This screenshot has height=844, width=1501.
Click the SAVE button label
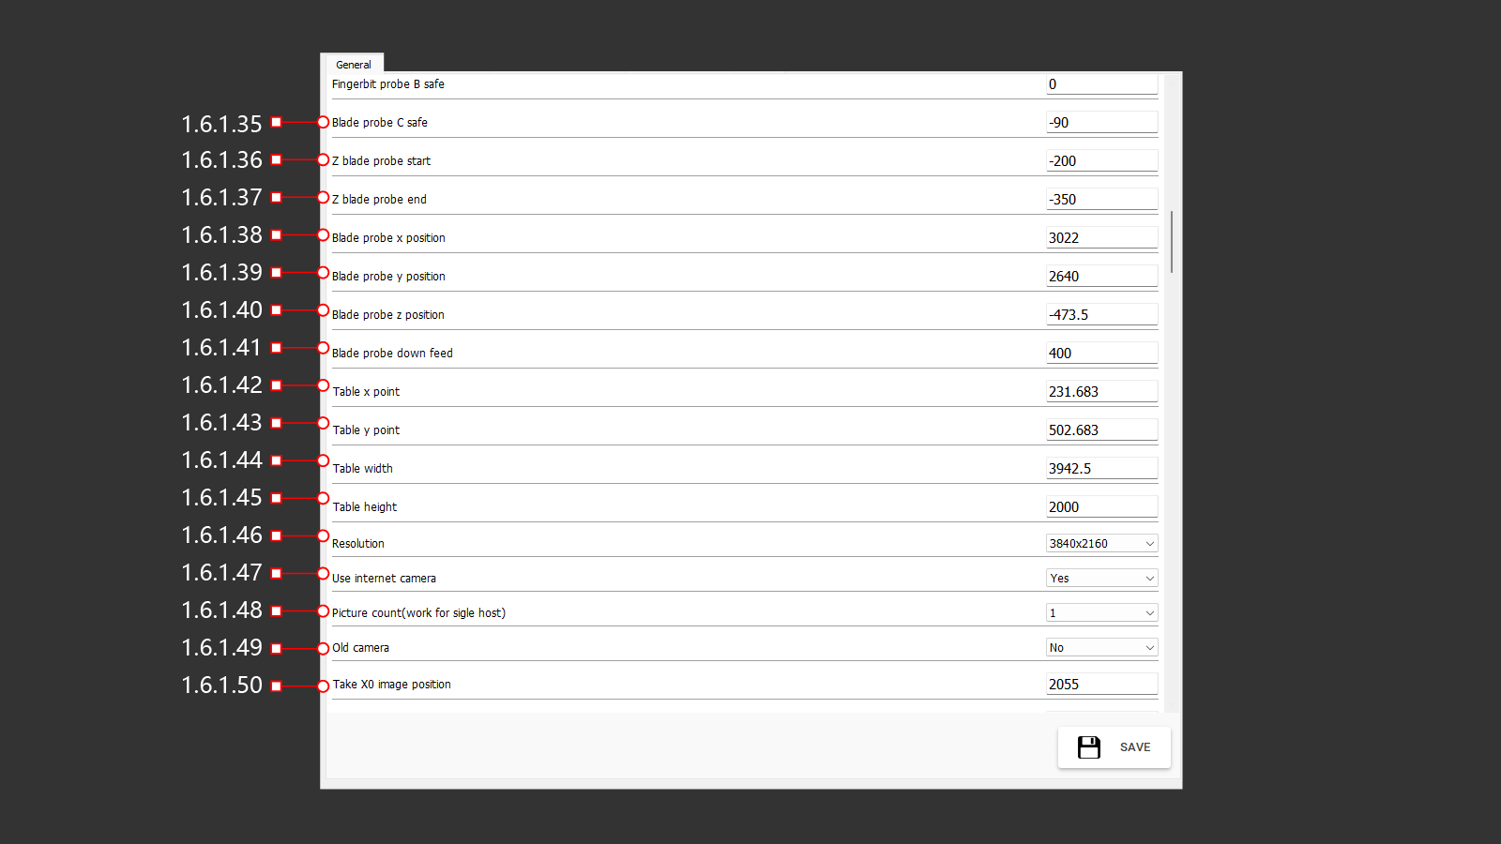(1134, 747)
